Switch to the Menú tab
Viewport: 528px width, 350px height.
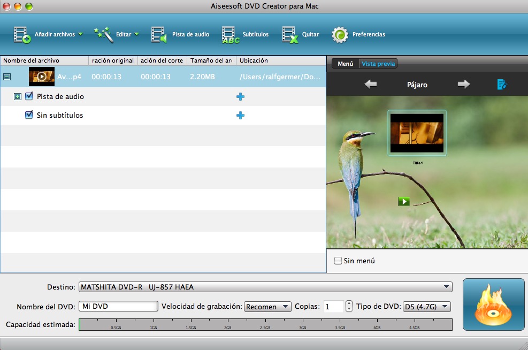click(x=346, y=64)
